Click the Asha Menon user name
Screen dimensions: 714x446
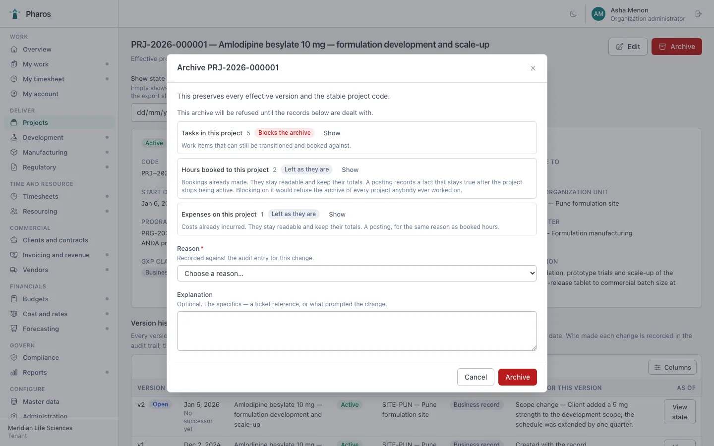(x=630, y=10)
